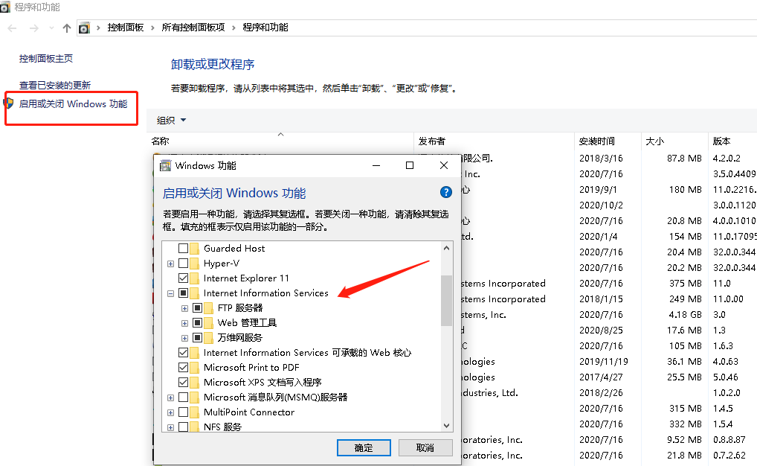
Task: Click the forward arrow in the address bar
Action: (33, 28)
